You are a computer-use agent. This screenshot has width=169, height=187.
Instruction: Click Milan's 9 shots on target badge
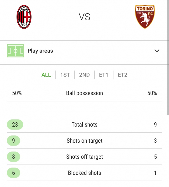click(13, 141)
